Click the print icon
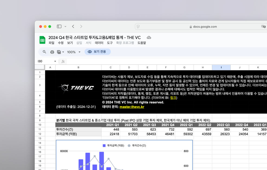This screenshot has width=267, height=170. coord(52,52)
